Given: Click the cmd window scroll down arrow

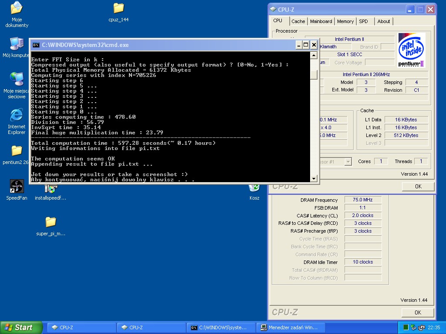Looking at the screenshot, I should click(x=314, y=179).
